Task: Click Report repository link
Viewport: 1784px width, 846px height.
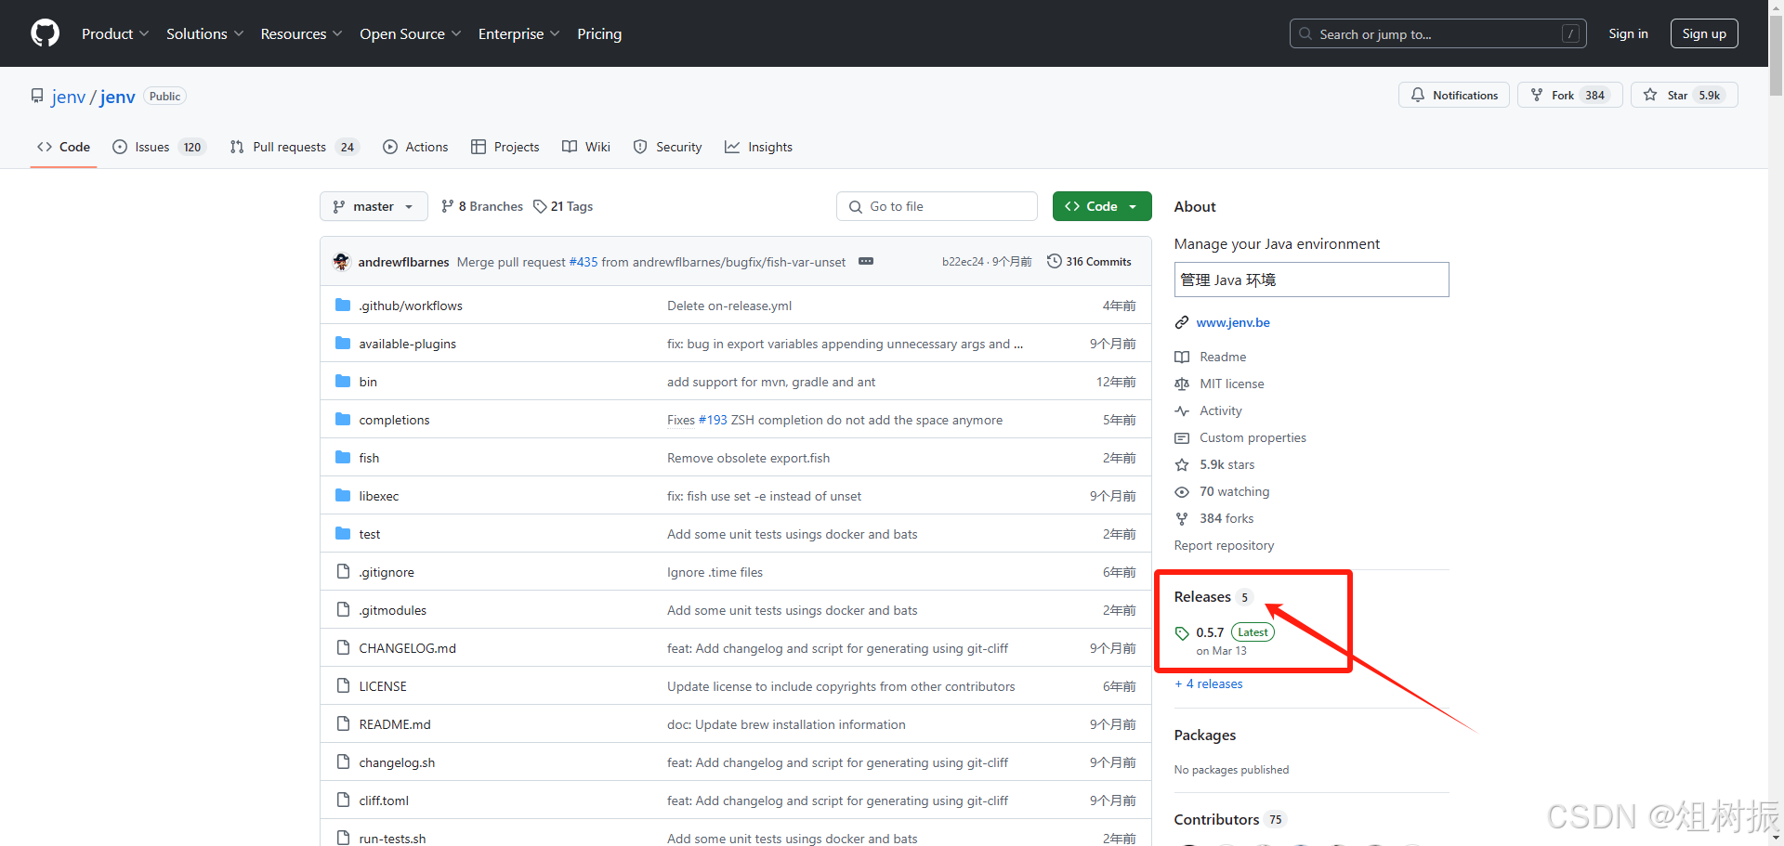Action: (1224, 545)
